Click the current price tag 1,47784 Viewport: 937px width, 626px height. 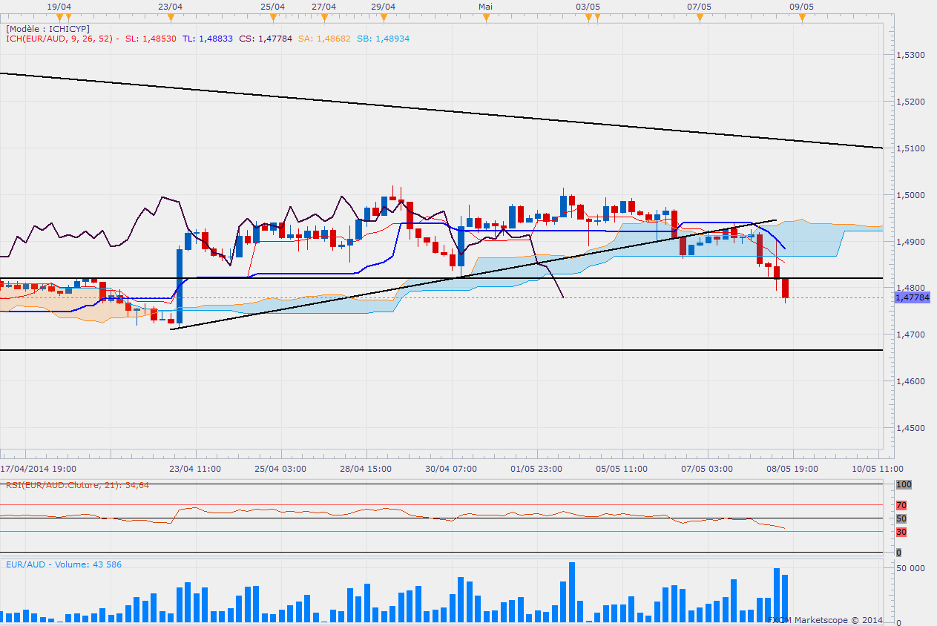[x=912, y=297]
